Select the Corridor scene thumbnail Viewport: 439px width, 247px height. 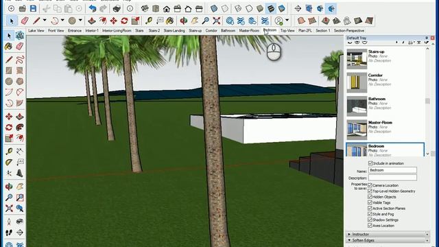[357, 82]
